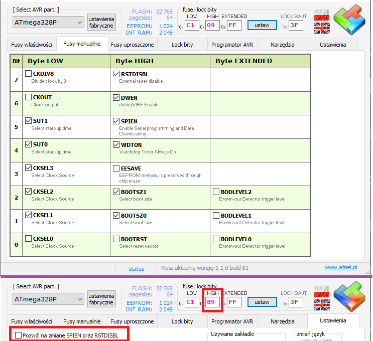This screenshot has height=341, width=373.
Task: Open Programator AVR tab in bottom window
Action: pos(232,321)
